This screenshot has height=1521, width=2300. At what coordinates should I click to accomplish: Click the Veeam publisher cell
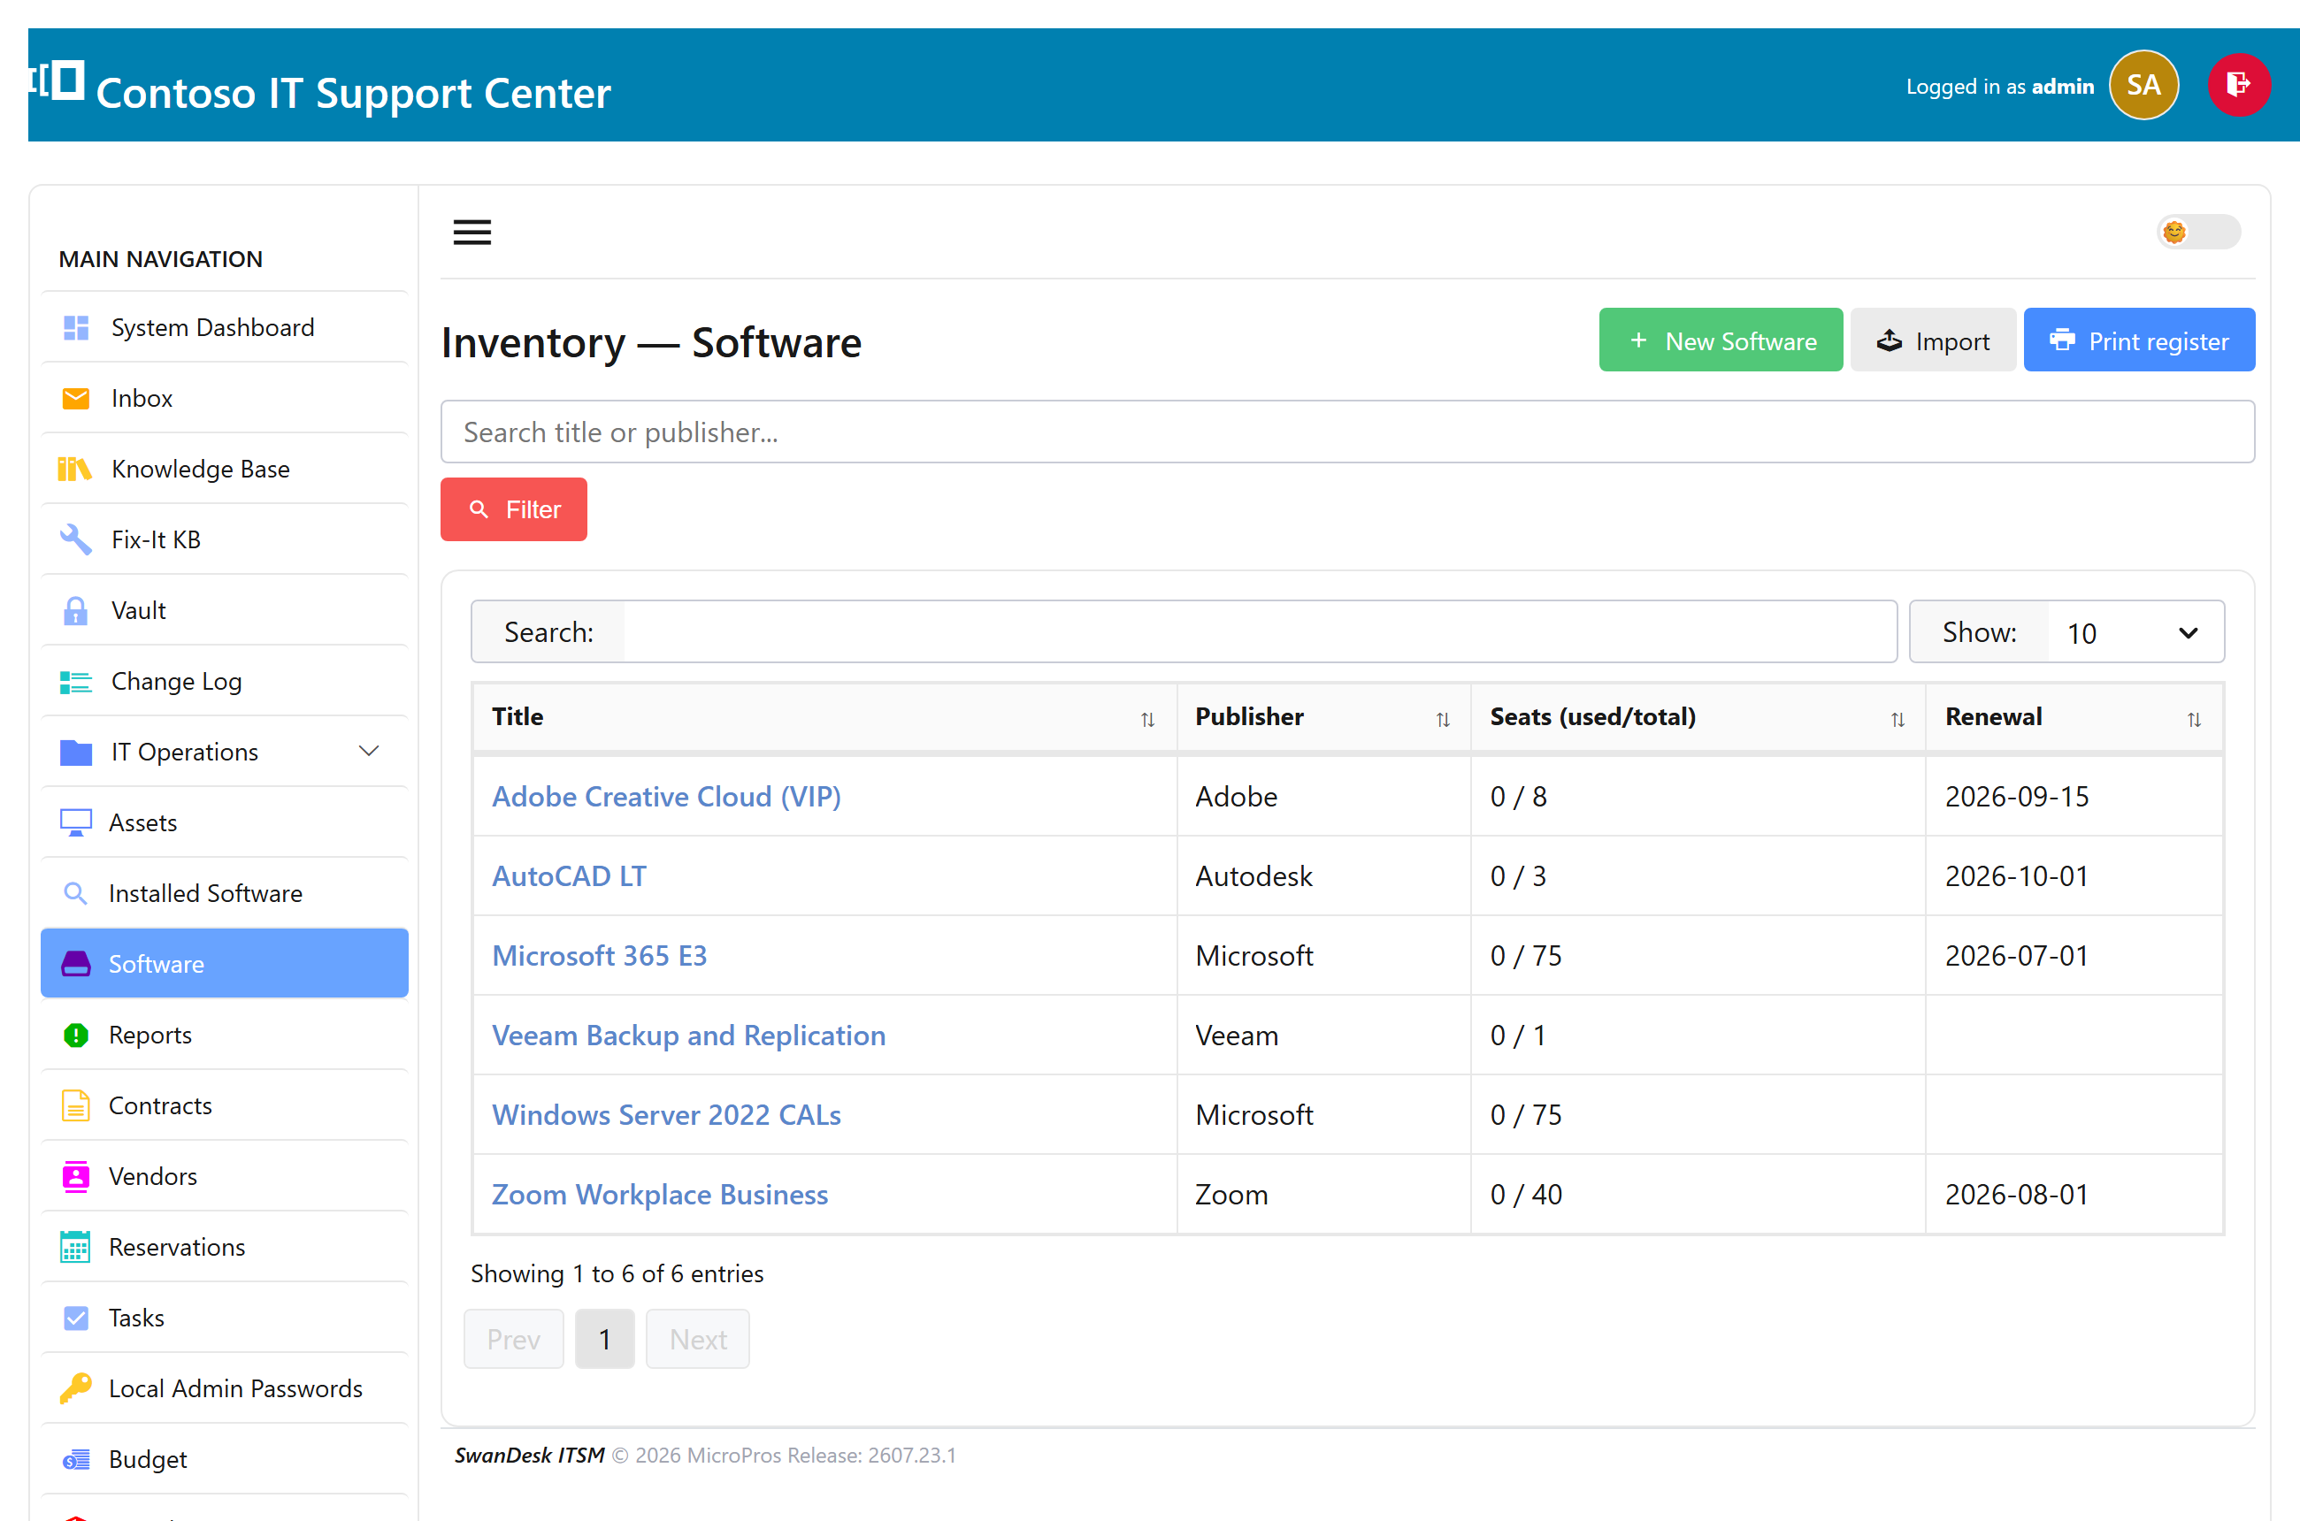click(x=1323, y=1036)
